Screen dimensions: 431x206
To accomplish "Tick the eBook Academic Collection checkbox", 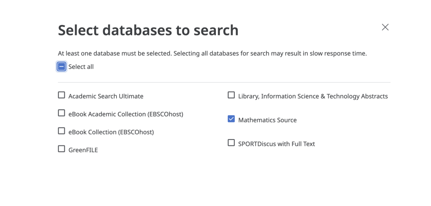I will (61, 113).
